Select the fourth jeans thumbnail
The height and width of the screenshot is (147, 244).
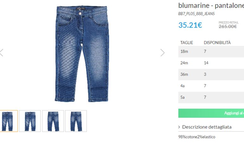76,121
